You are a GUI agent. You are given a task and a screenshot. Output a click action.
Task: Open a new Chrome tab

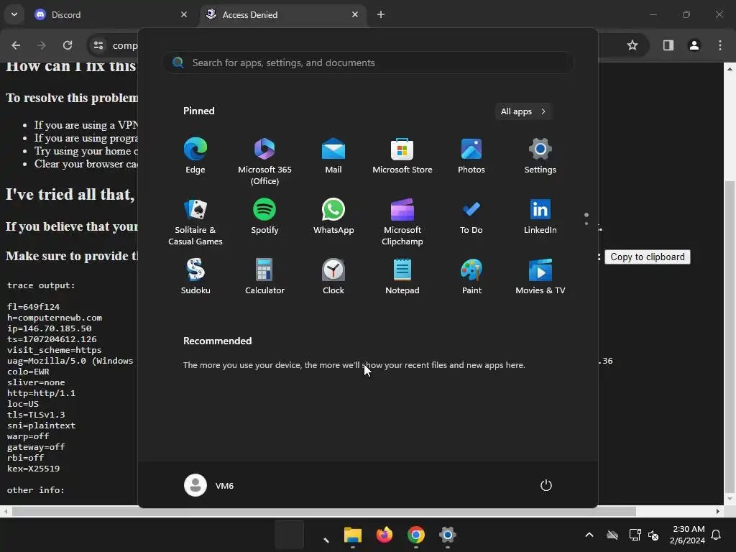click(381, 14)
